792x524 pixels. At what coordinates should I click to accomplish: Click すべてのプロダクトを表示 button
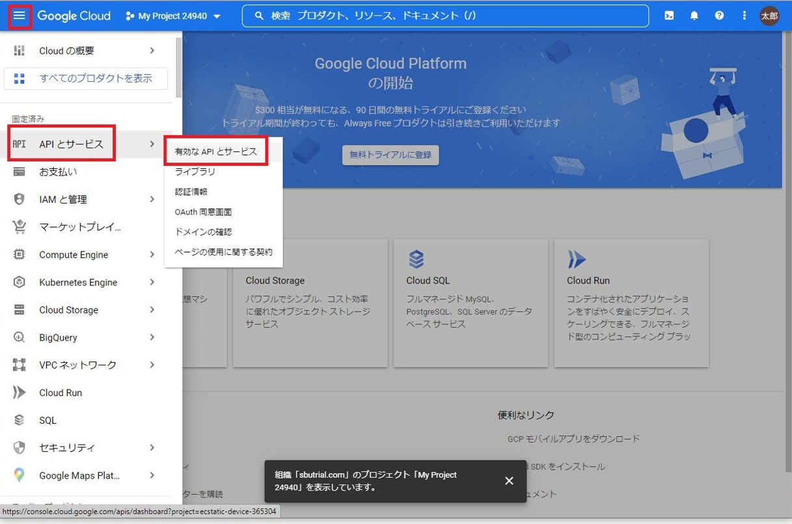tap(86, 79)
